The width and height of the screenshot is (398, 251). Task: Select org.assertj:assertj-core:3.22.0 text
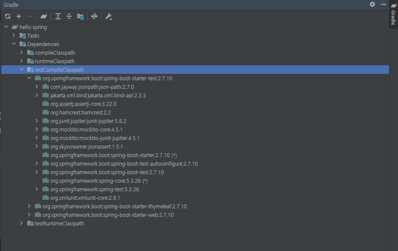tap(83, 104)
